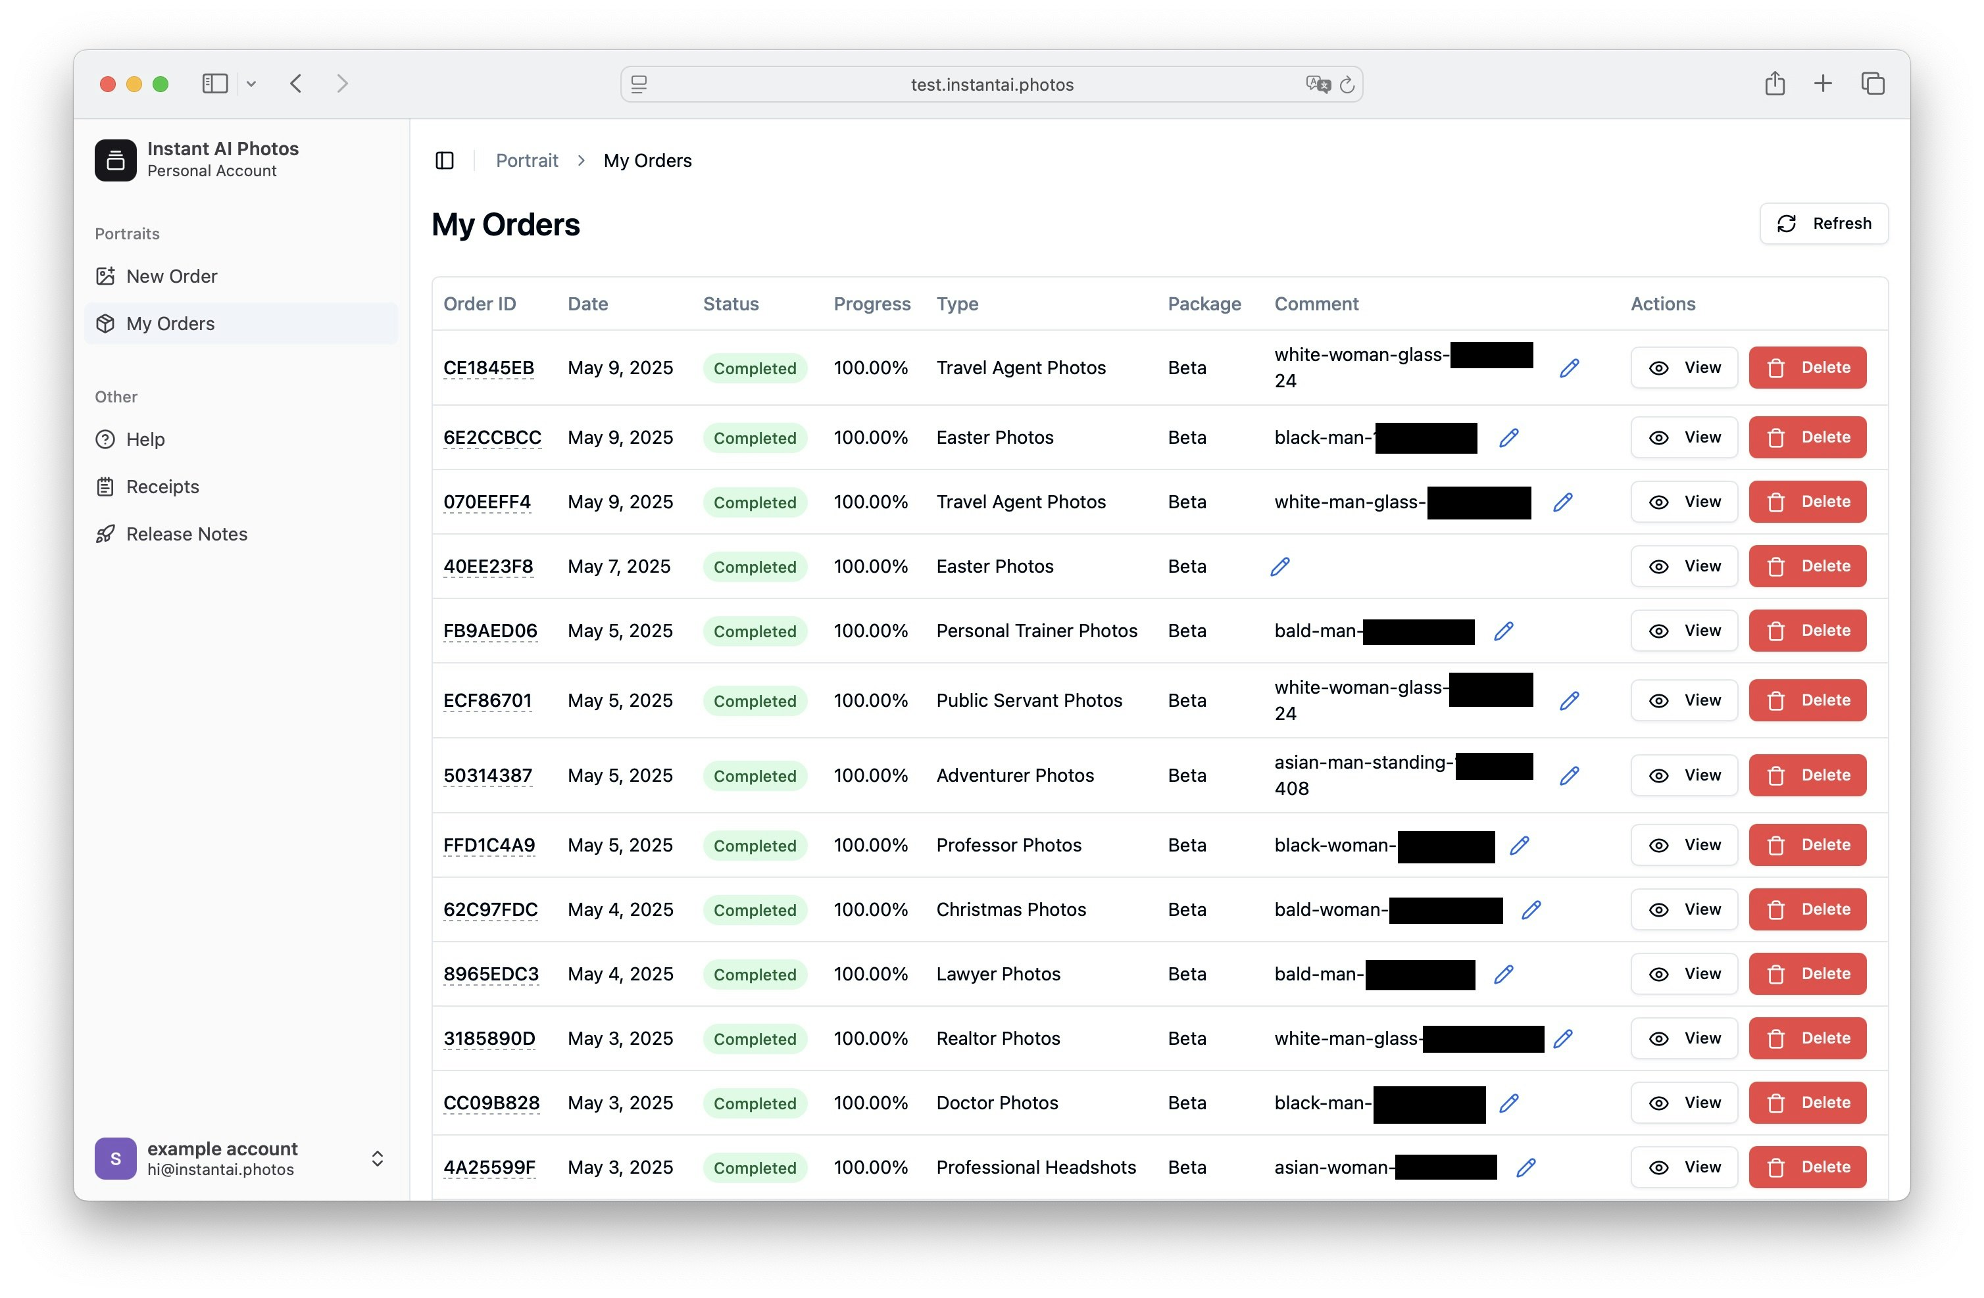
Task: Open Safari sidebar dropdown chevron
Action: point(251,84)
